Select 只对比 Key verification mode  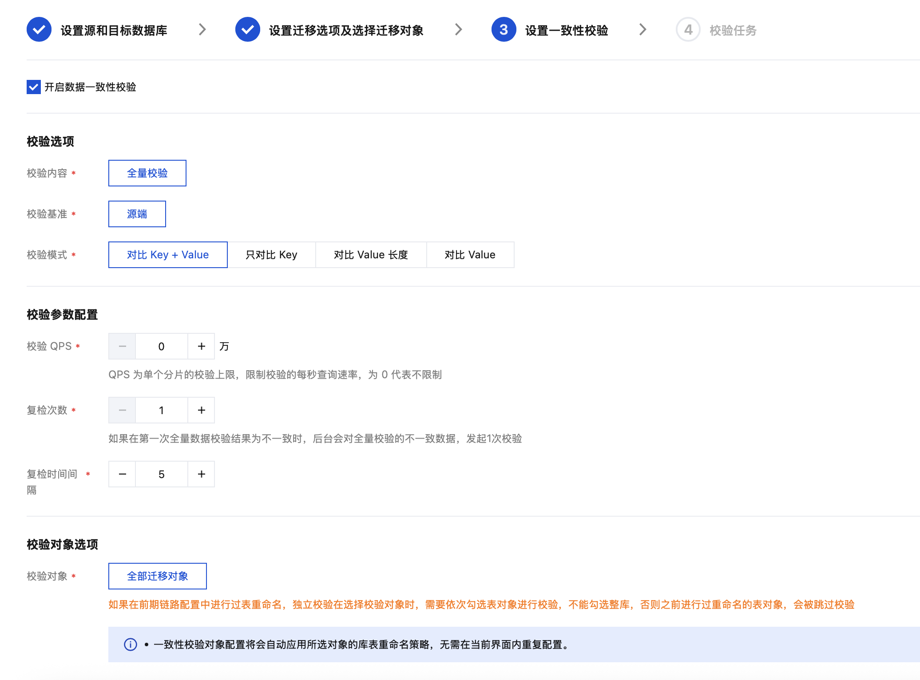click(x=271, y=255)
